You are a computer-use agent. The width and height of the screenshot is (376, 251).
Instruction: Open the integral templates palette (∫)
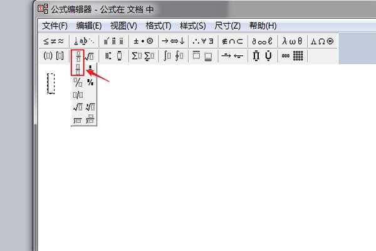tap(173, 56)
